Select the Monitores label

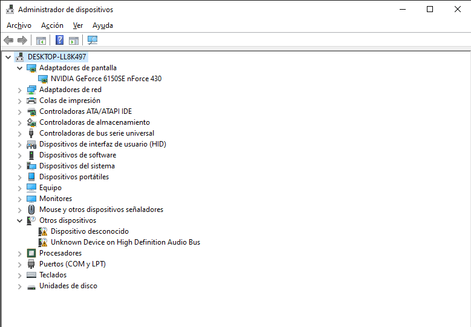tap(56, 199)
